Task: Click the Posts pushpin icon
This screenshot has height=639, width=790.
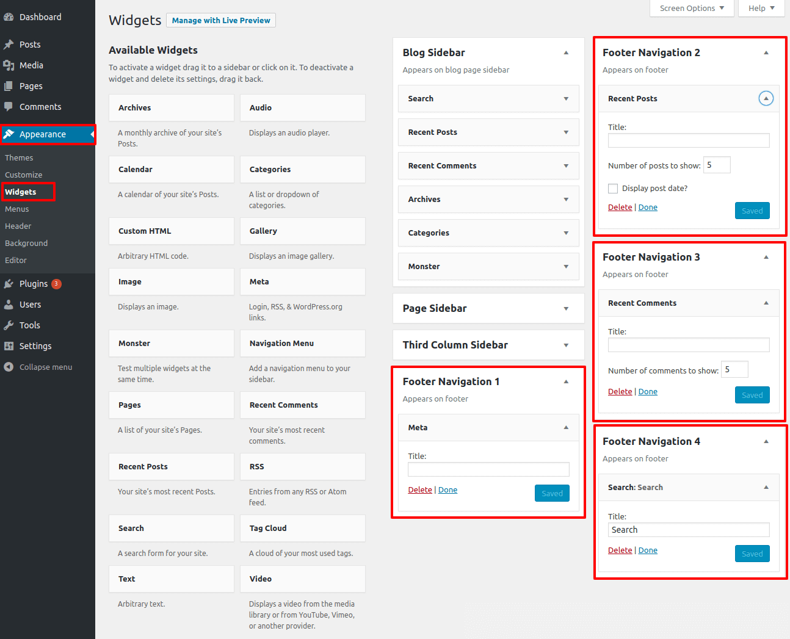Action: point(9,45)
